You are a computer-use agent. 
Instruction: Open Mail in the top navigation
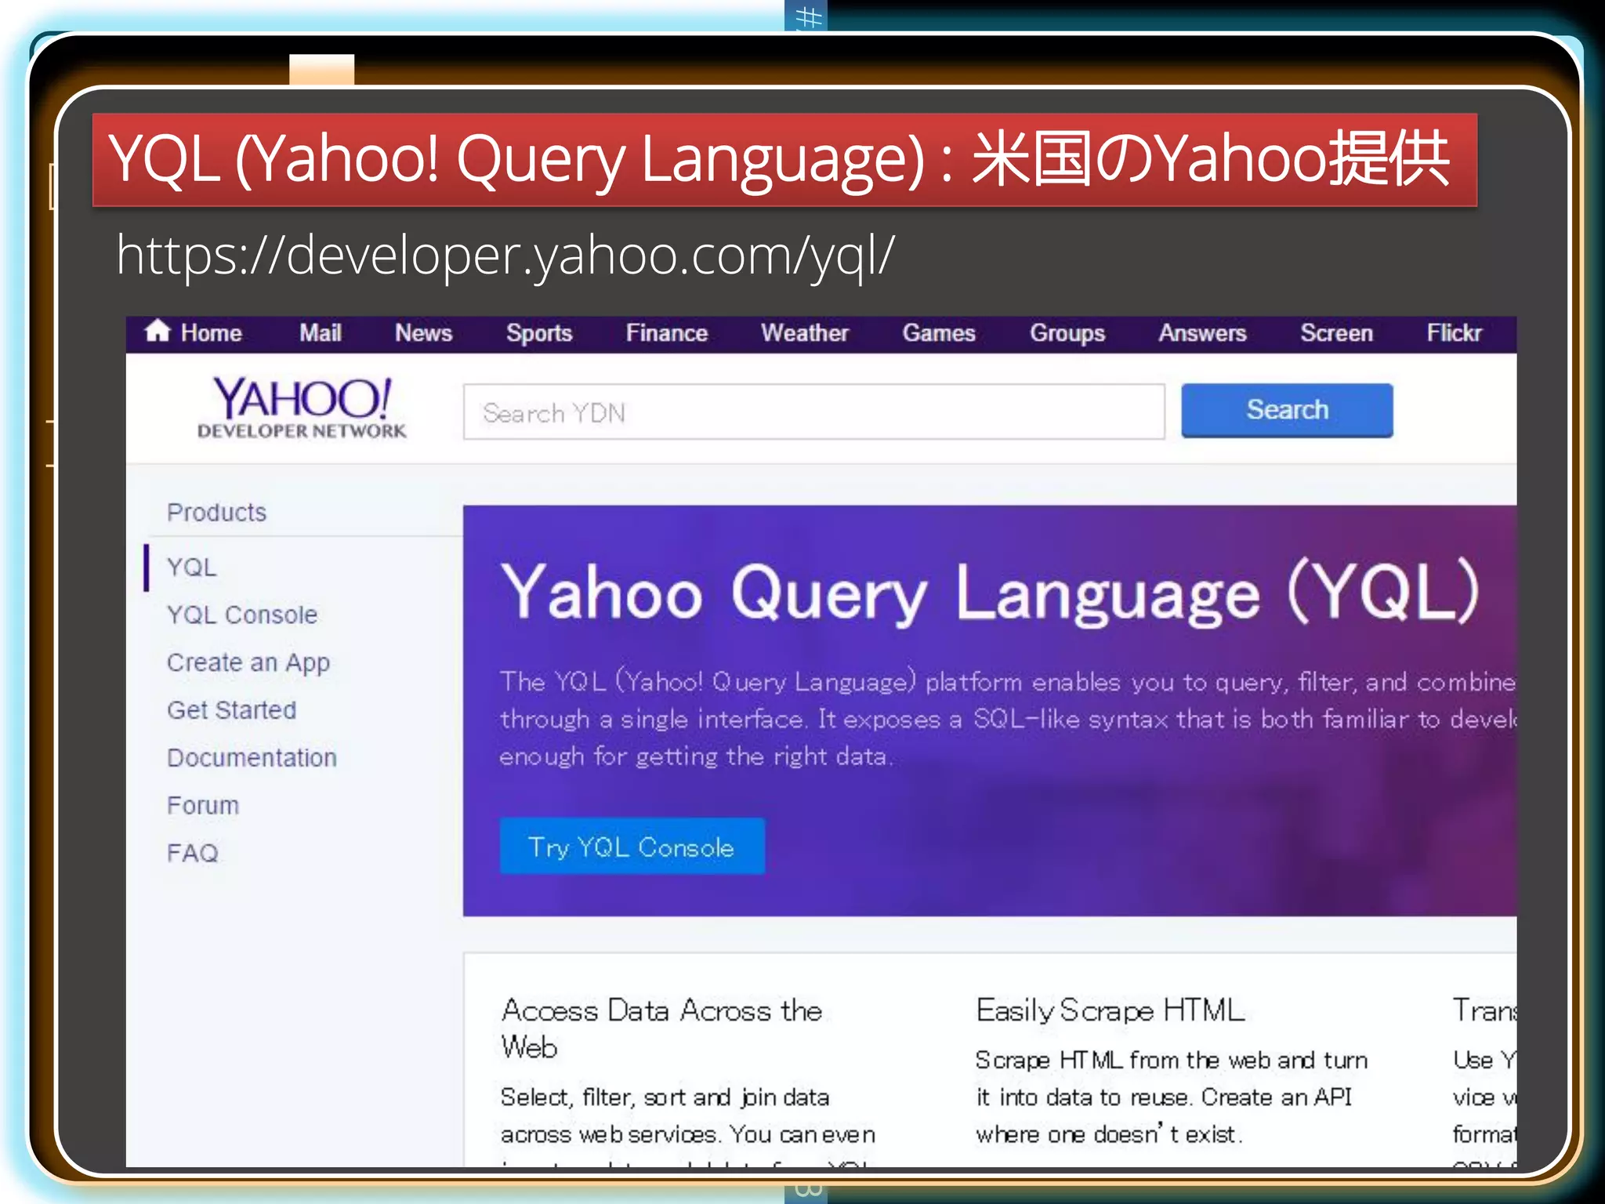pos(320,333)
